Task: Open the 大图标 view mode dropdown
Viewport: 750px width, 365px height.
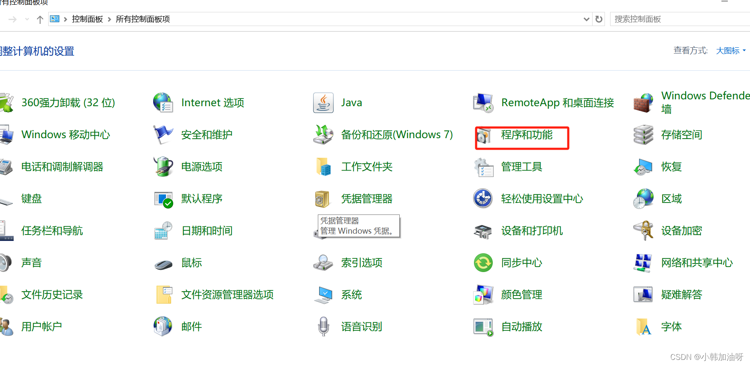Action: [731, 51]
